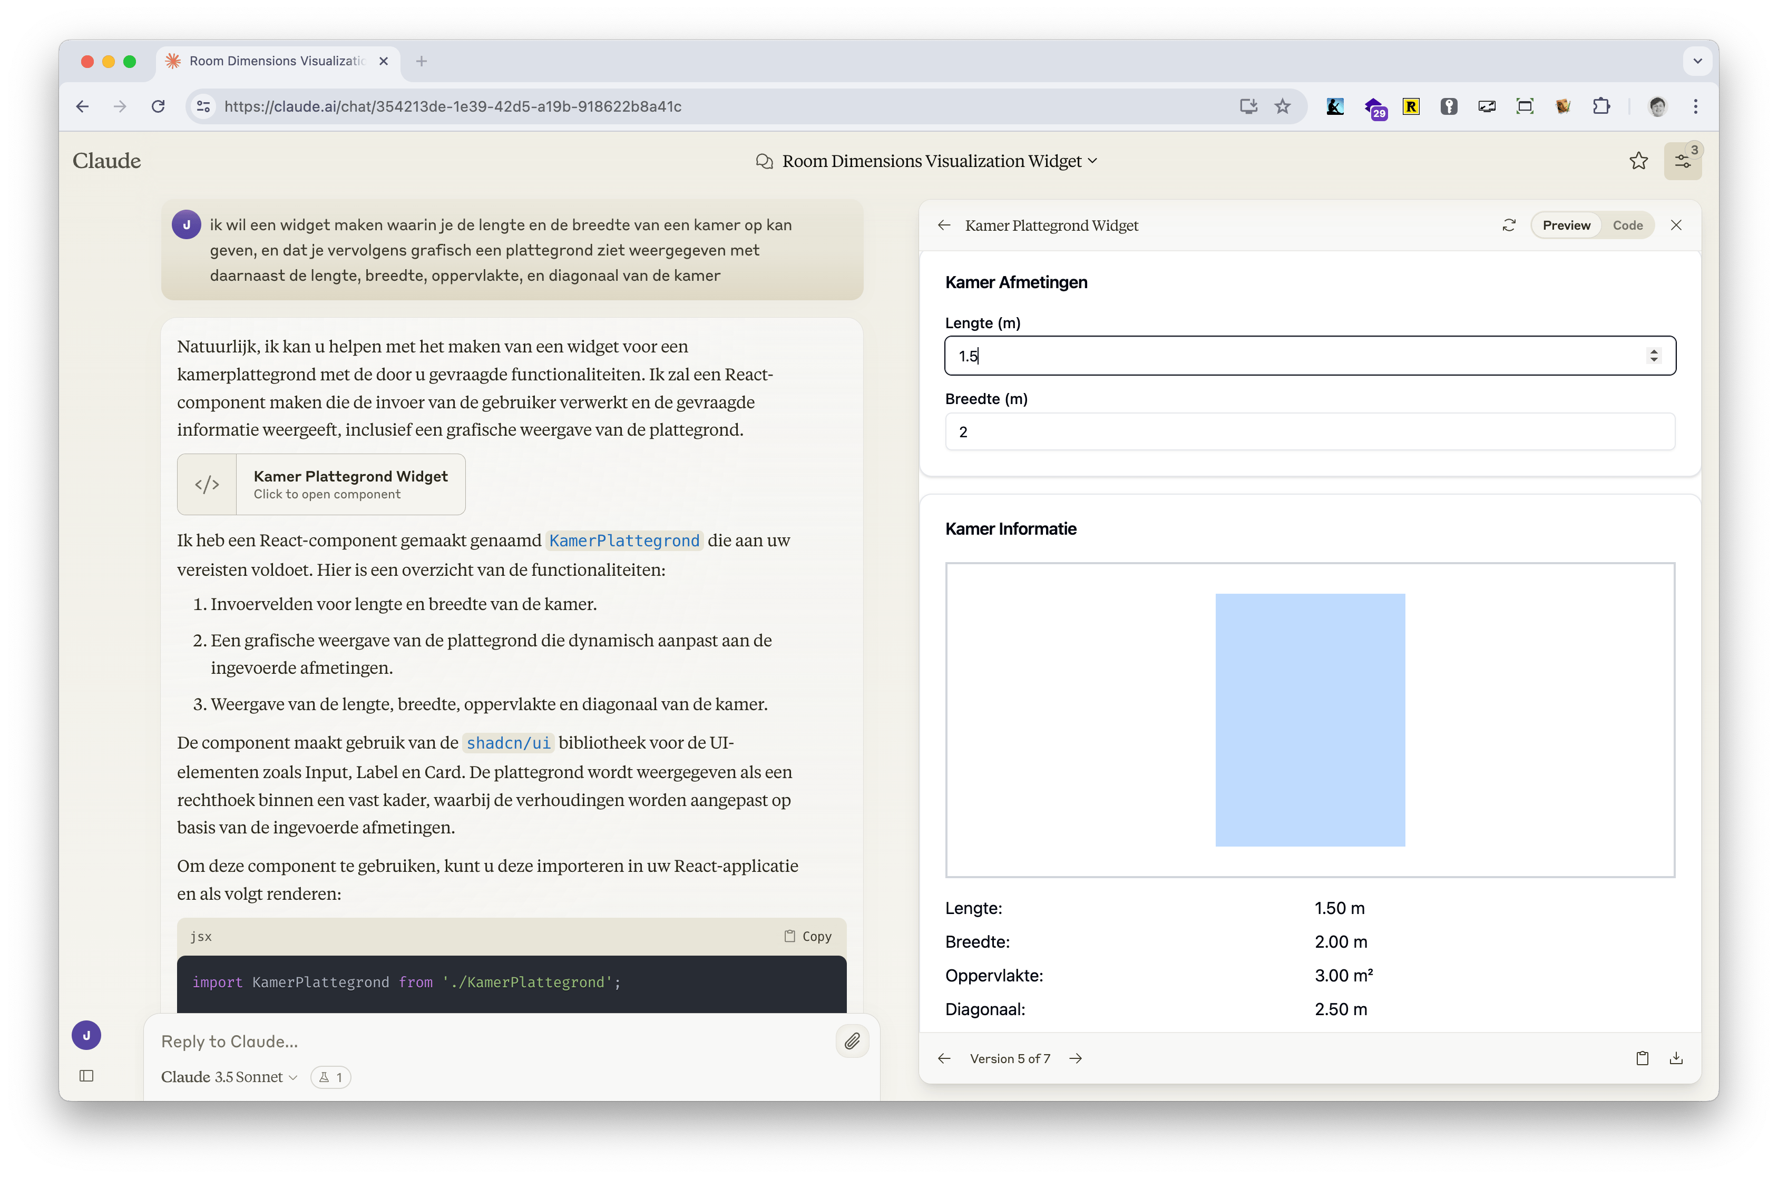Screen dimensions: 1778x1179
Task: Install app icon in address bar
Action: 1248,106
